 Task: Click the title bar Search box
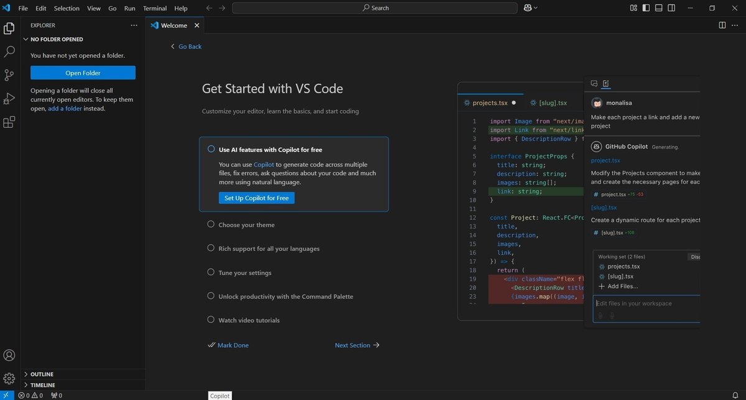coord(375,8)
